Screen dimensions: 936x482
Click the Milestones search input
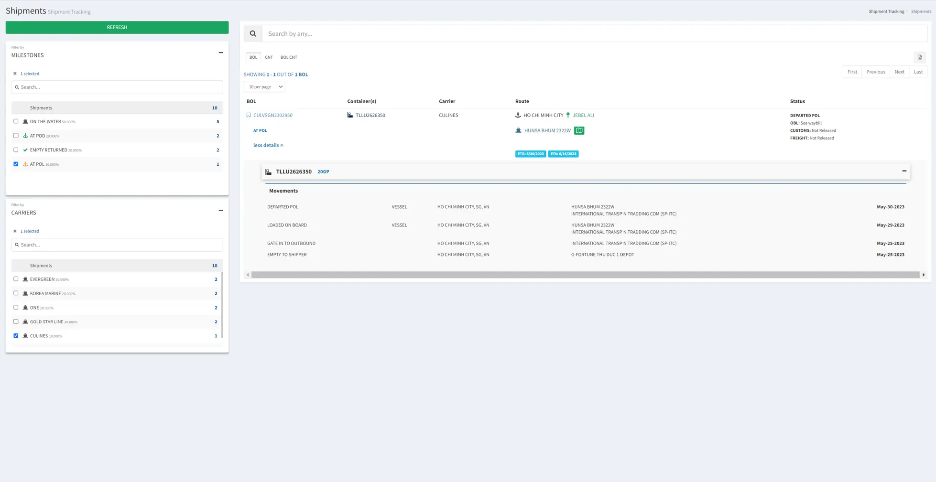coord(117,87)
